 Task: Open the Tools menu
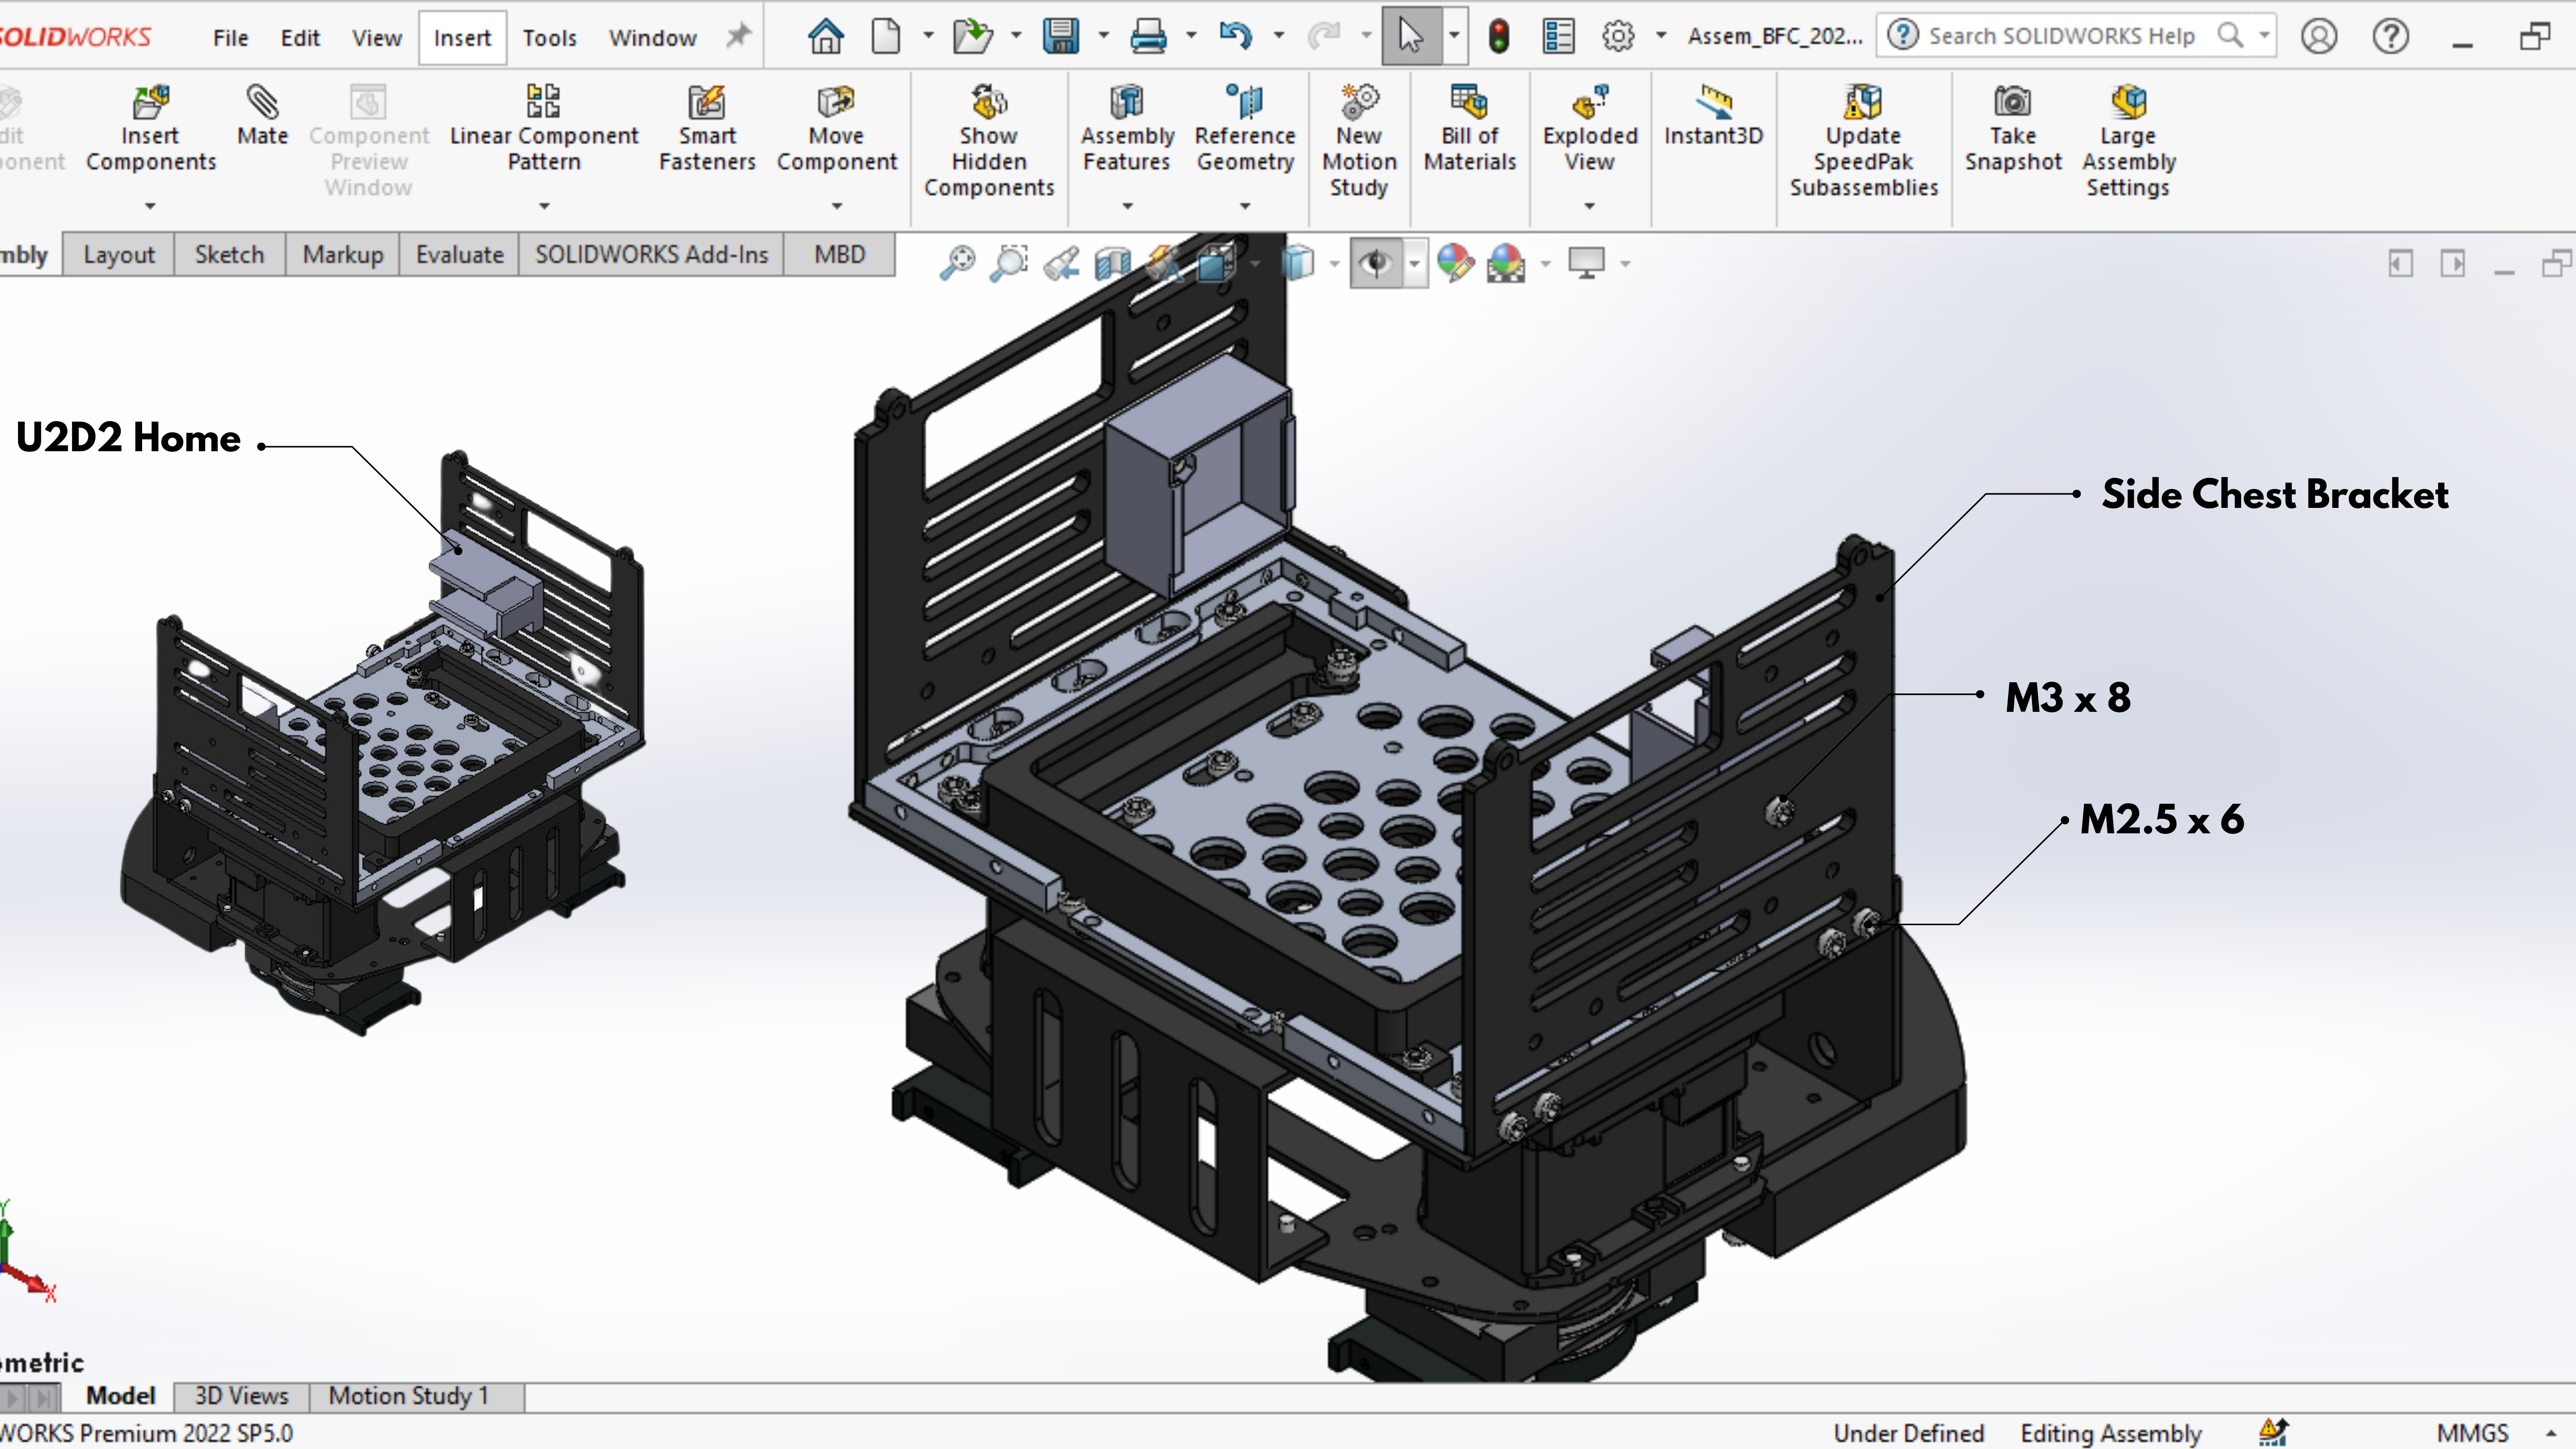coord(550,38)
